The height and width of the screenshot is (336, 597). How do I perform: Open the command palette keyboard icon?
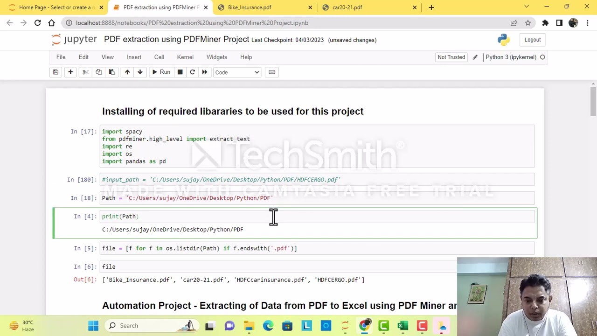click(x=272, y=72)
